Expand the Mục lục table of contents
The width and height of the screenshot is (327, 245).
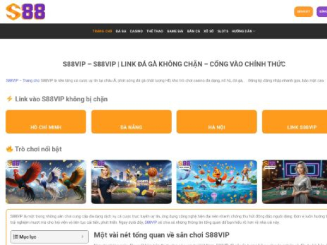[x=50, y=237]
